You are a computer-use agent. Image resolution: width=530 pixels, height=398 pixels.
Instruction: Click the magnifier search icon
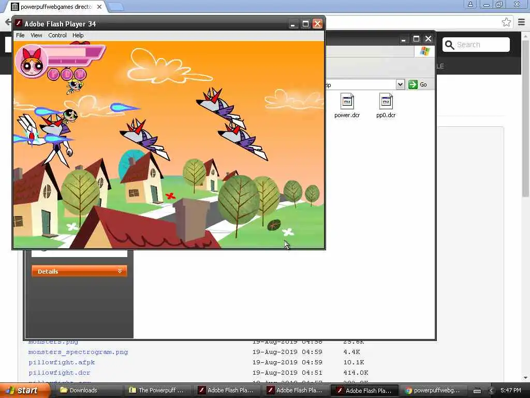click(x=450, y=45)
